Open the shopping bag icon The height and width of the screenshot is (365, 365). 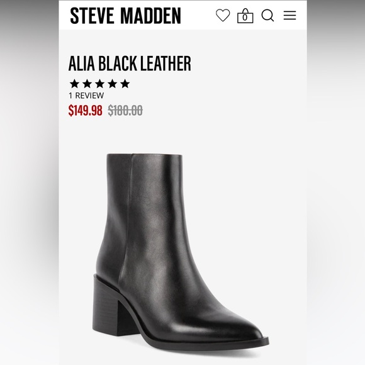[245, 16]
